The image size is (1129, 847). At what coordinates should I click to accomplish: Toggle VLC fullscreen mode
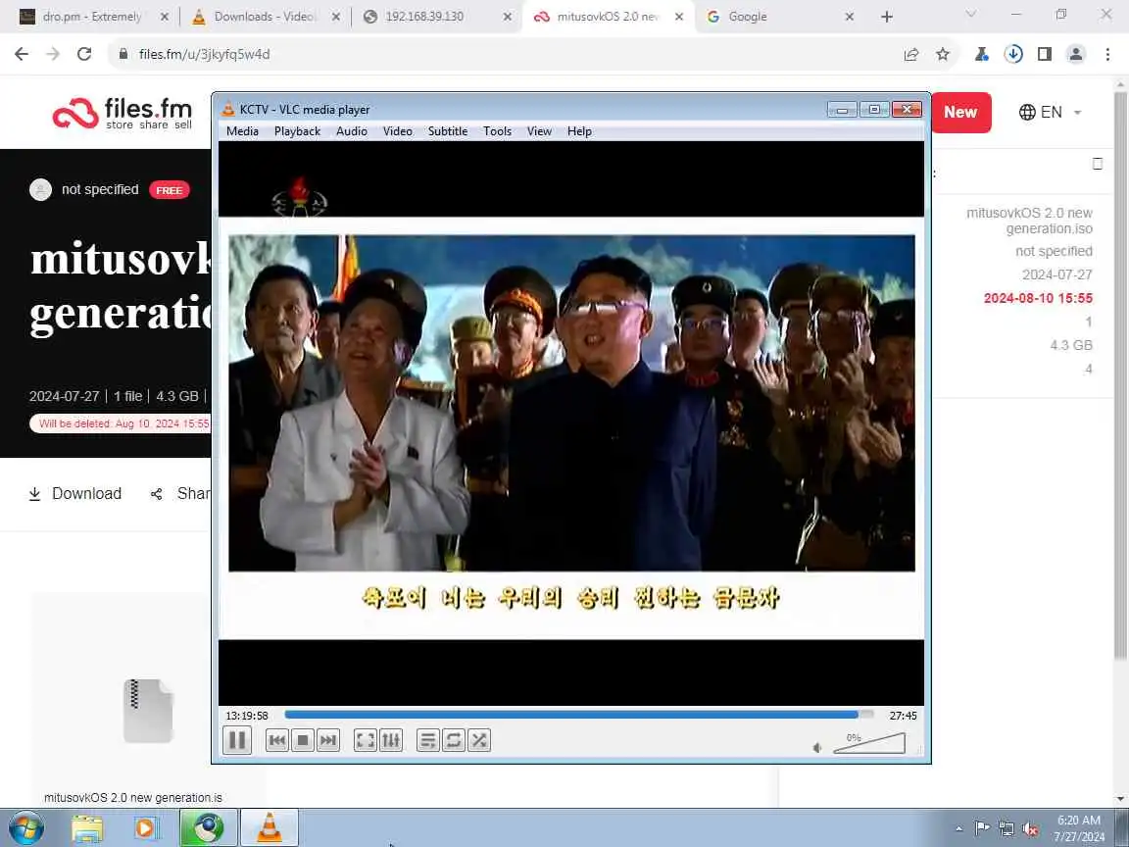point(366,740)
